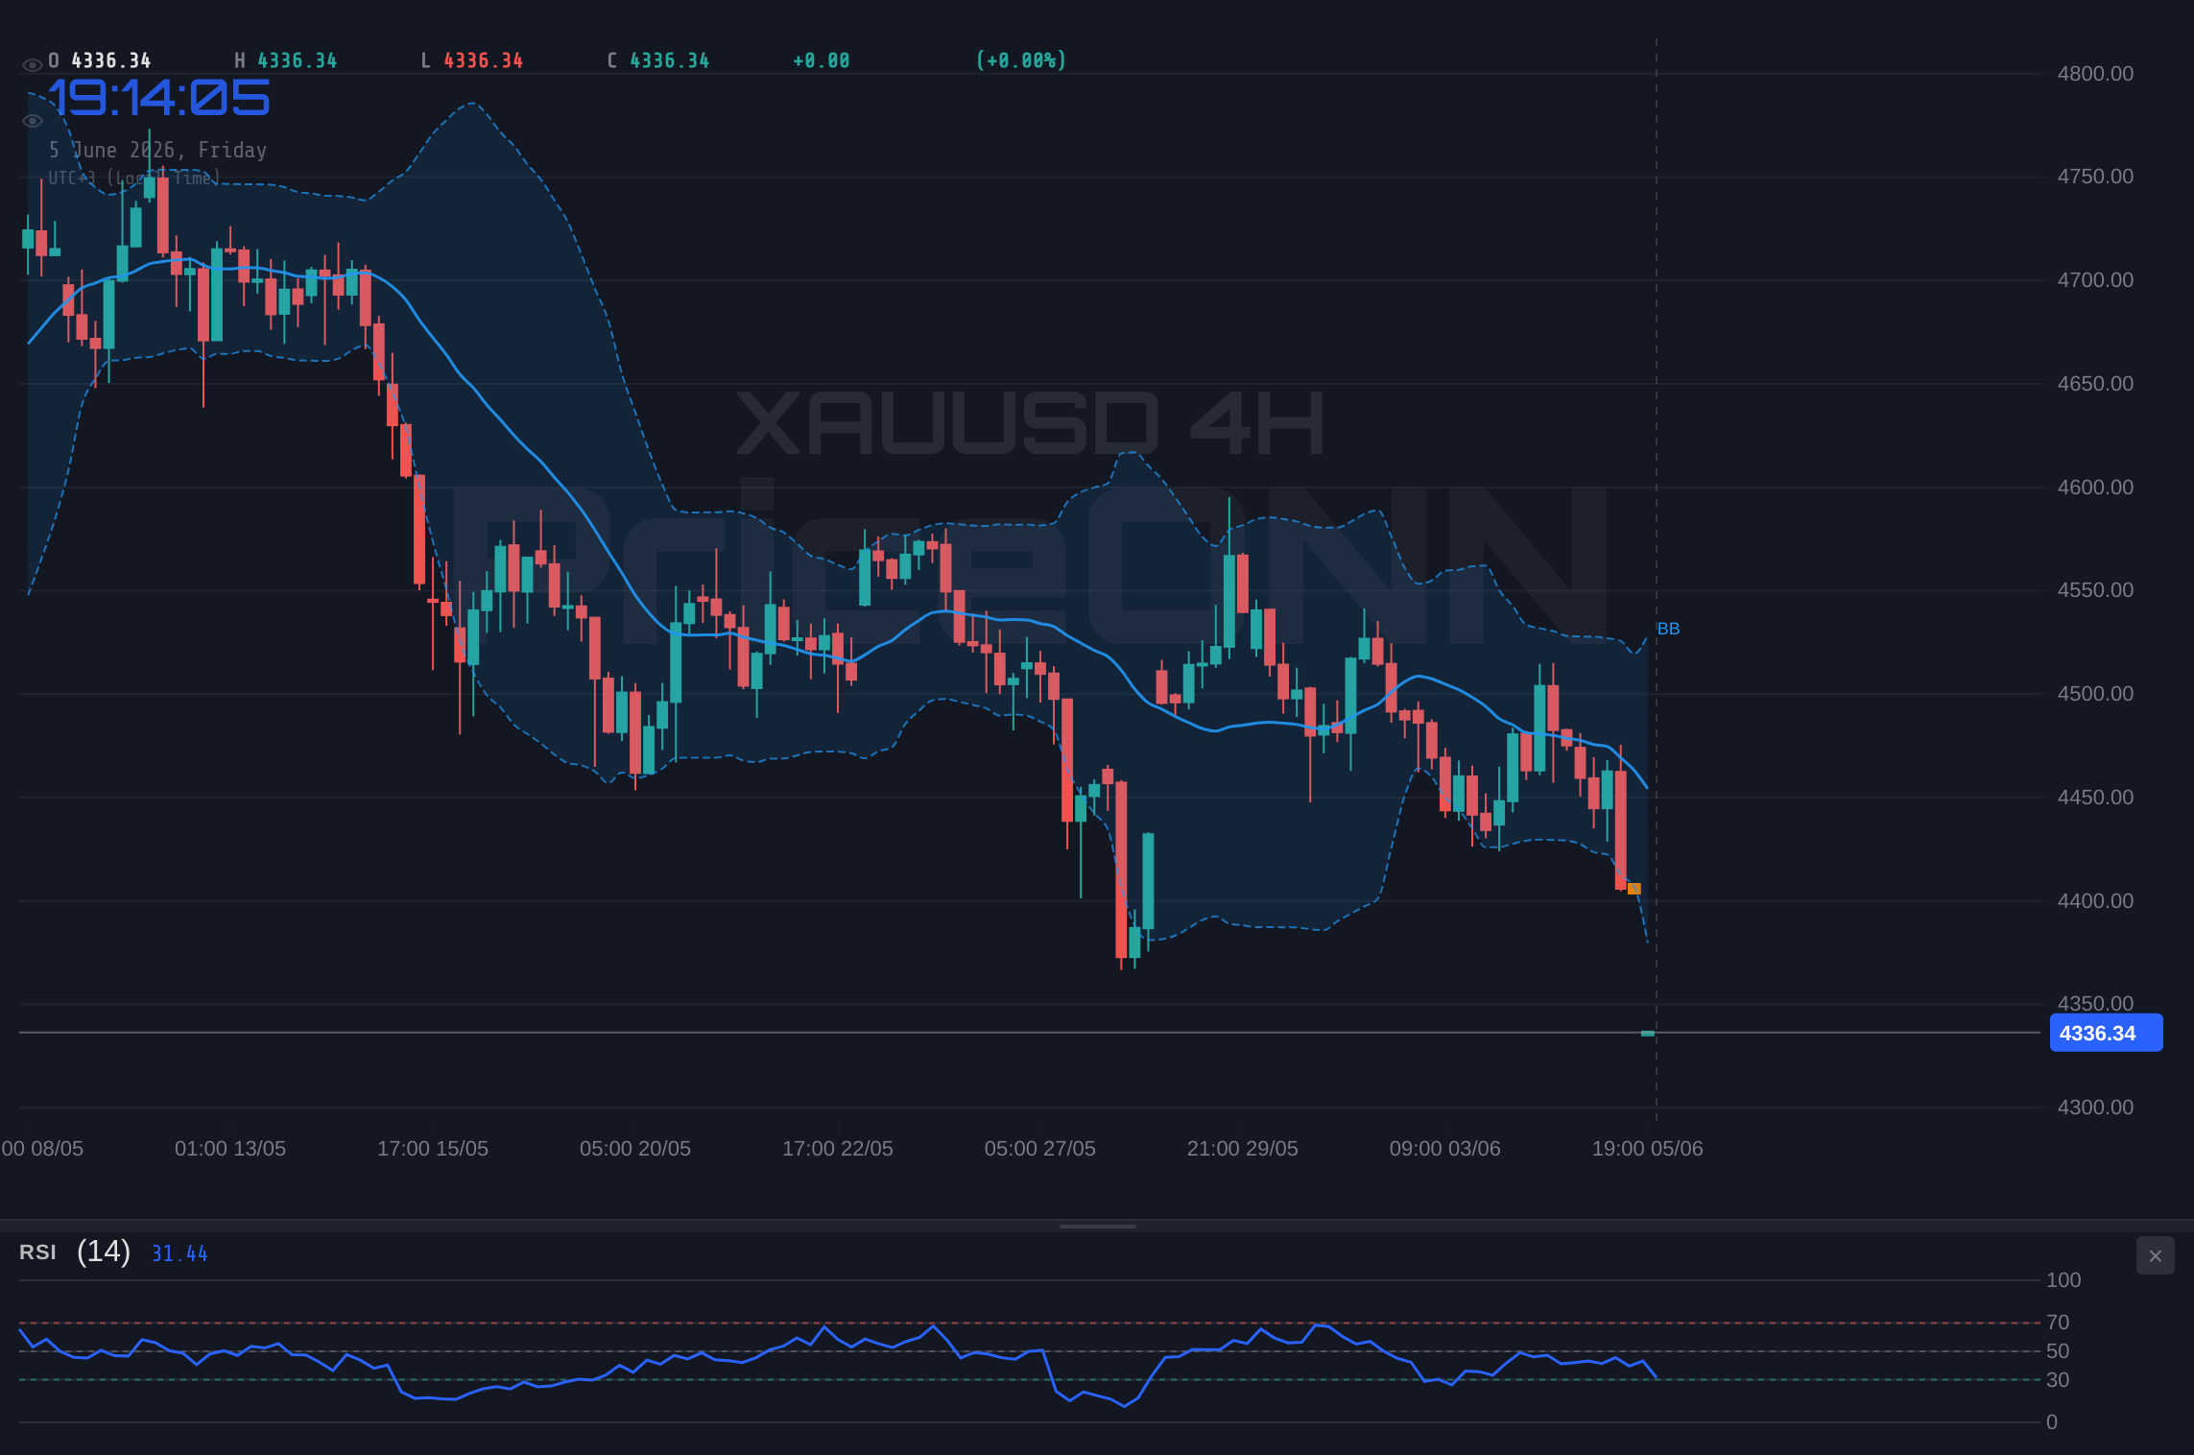This screenshot has height=1455, width=2194.
Task: Click the 4750.00 price axis label
Action: (x=2095, y=177)
